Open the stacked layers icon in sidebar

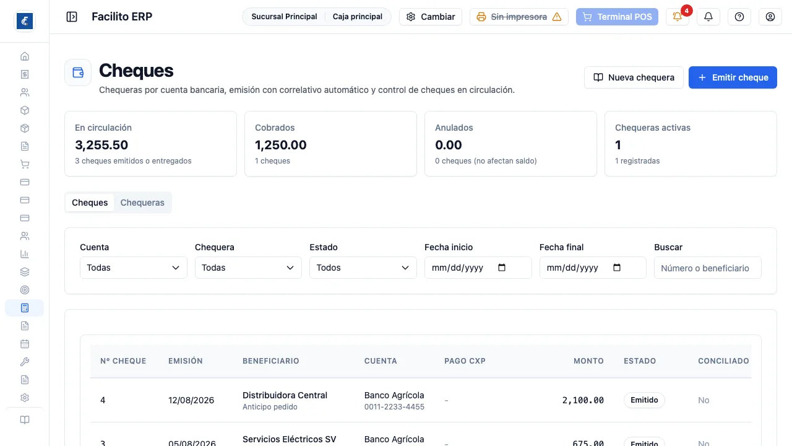pyautogui.click(x=25, y=272)
